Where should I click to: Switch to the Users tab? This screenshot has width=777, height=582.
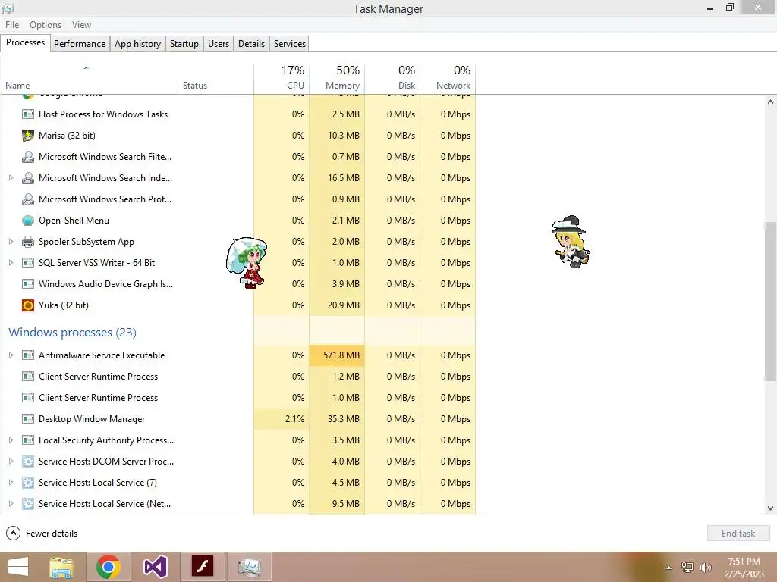(219, 43)
